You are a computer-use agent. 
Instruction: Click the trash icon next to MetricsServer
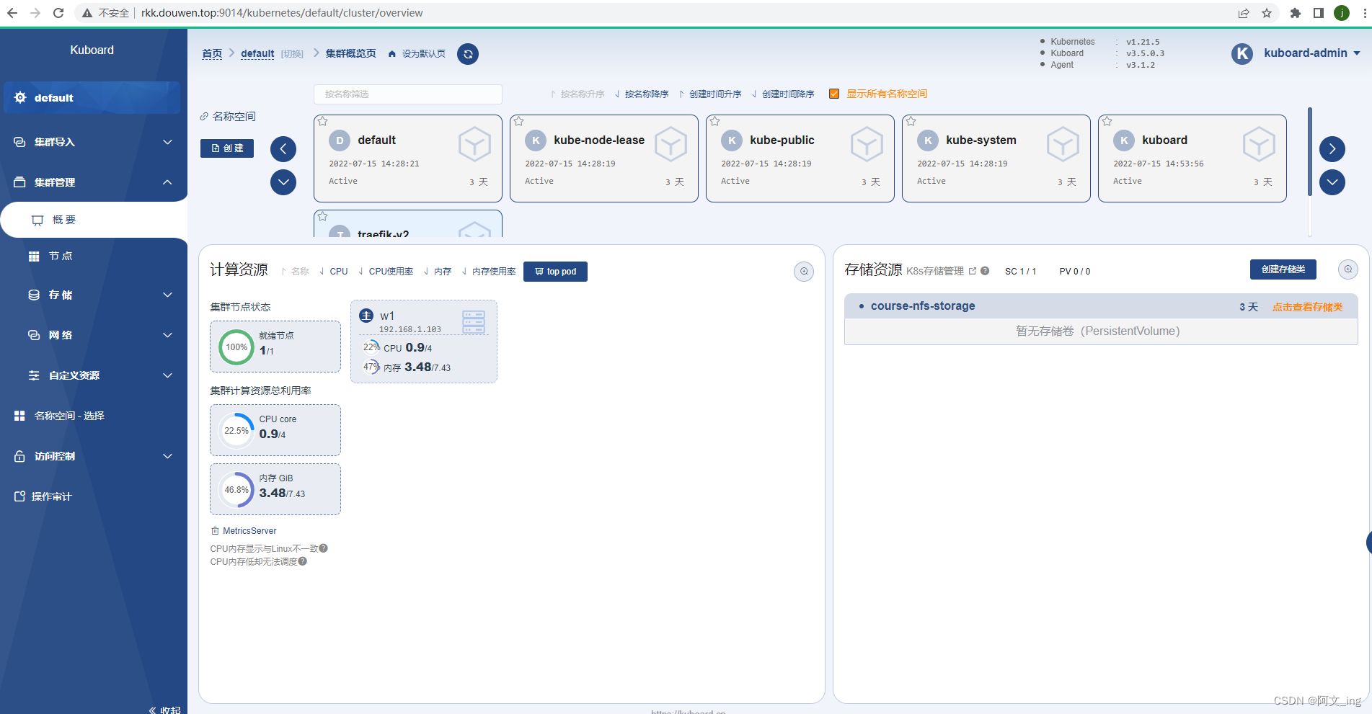click(x=213, y=530)
